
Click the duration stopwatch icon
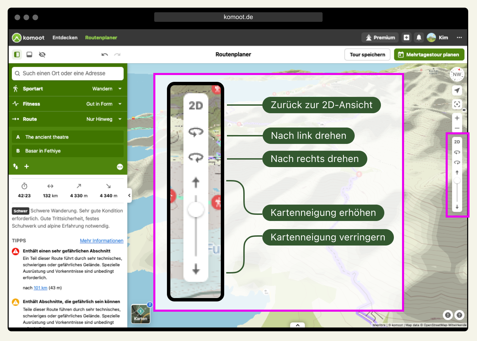point(24,186)
